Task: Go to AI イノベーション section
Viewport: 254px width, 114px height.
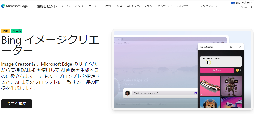Action: 140,6
